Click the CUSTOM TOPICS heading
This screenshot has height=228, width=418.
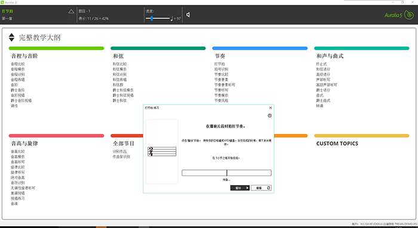[337, 144]
